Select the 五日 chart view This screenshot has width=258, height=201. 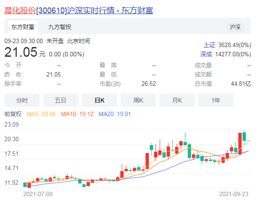tap(61, 100)
